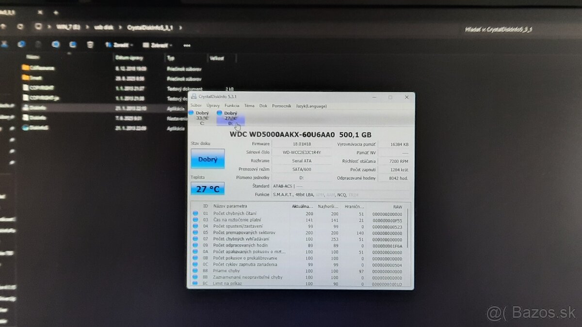Click the trash (delete) icon in Explorer toolbar
The image size is (582, 327).
click(x=90, y=45)
